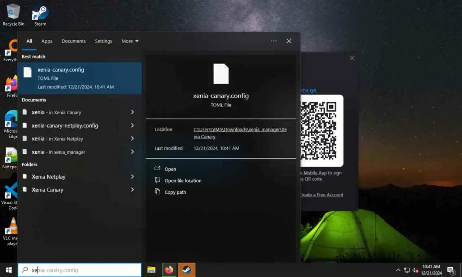
Task: Open the Firefox desktop shortcut
Action: tap(11, 87)
